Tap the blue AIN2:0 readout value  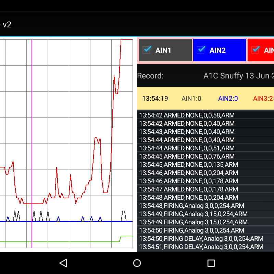[228, 99]
